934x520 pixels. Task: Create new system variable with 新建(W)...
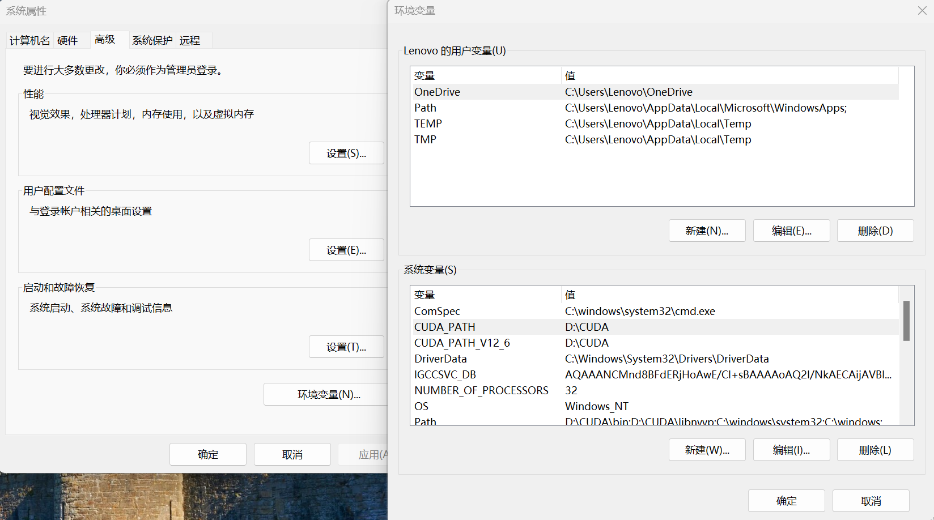(x=707, y=450)
